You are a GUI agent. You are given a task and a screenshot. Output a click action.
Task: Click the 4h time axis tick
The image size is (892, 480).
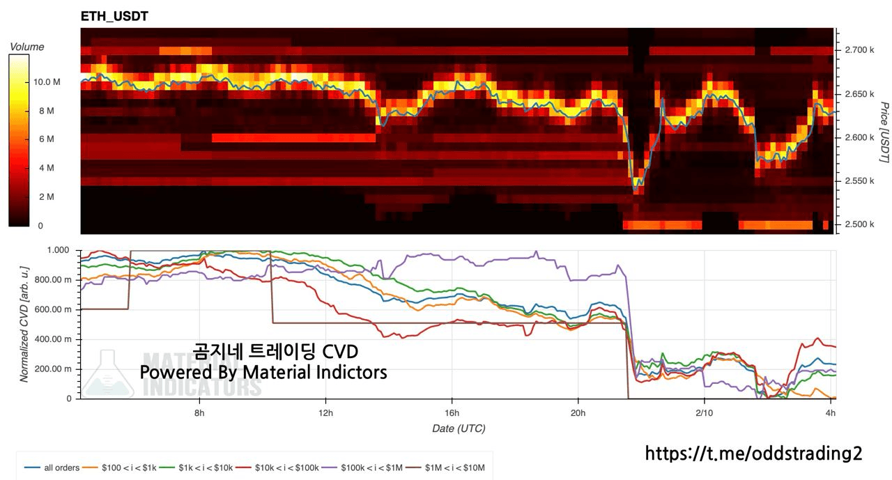830,412
